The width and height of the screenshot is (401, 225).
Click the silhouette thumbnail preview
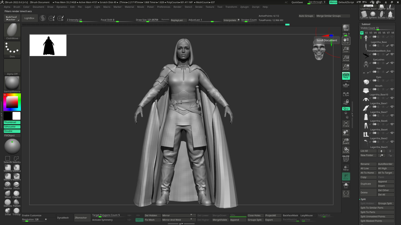tap(48, 45)
